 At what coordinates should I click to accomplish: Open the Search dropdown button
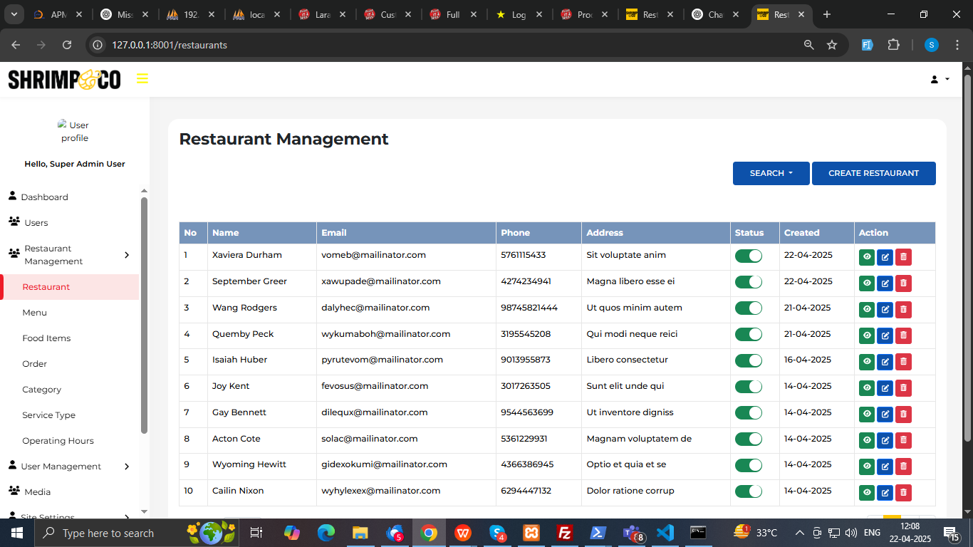tap(771, 173)
